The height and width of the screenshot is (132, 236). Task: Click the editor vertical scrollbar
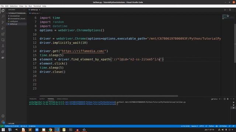click(235, 43)
